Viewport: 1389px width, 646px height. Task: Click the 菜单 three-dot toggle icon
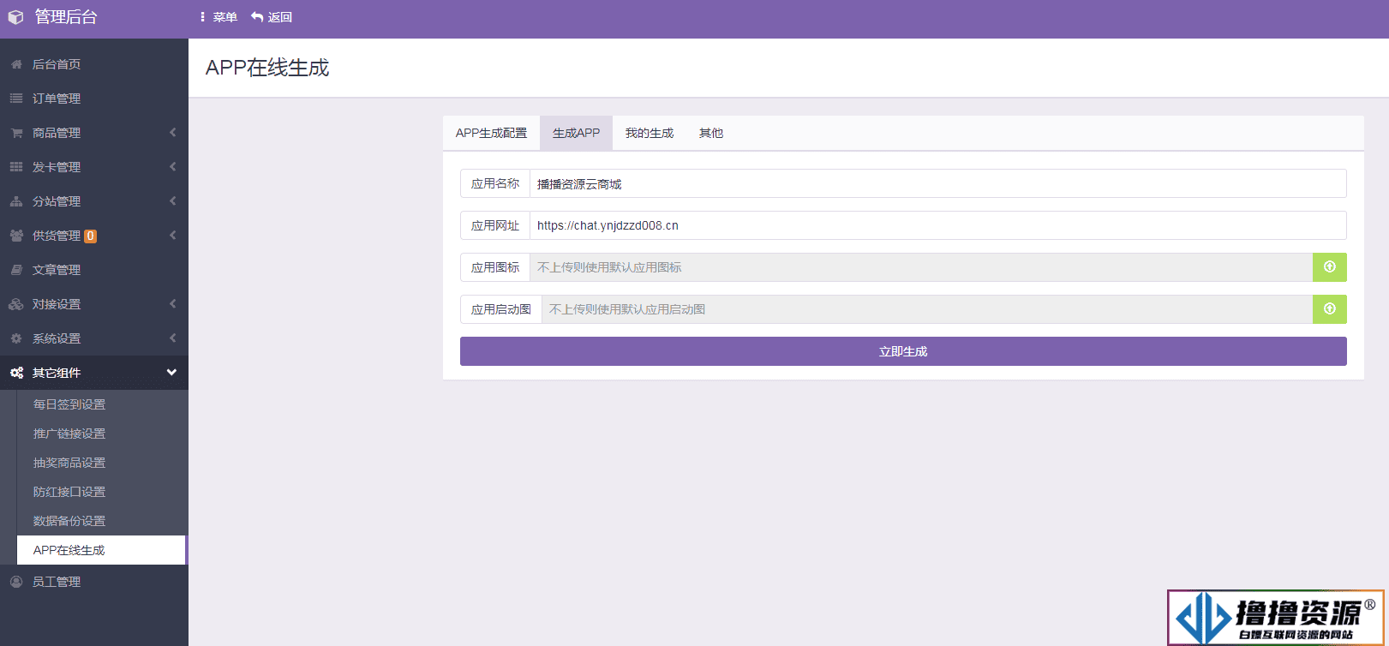202,17
